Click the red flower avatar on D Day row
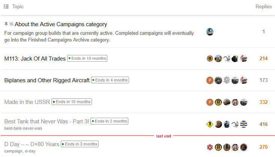The height and width of the screenshot is (157, 275). pyautogui.click(x=210, y=147)
